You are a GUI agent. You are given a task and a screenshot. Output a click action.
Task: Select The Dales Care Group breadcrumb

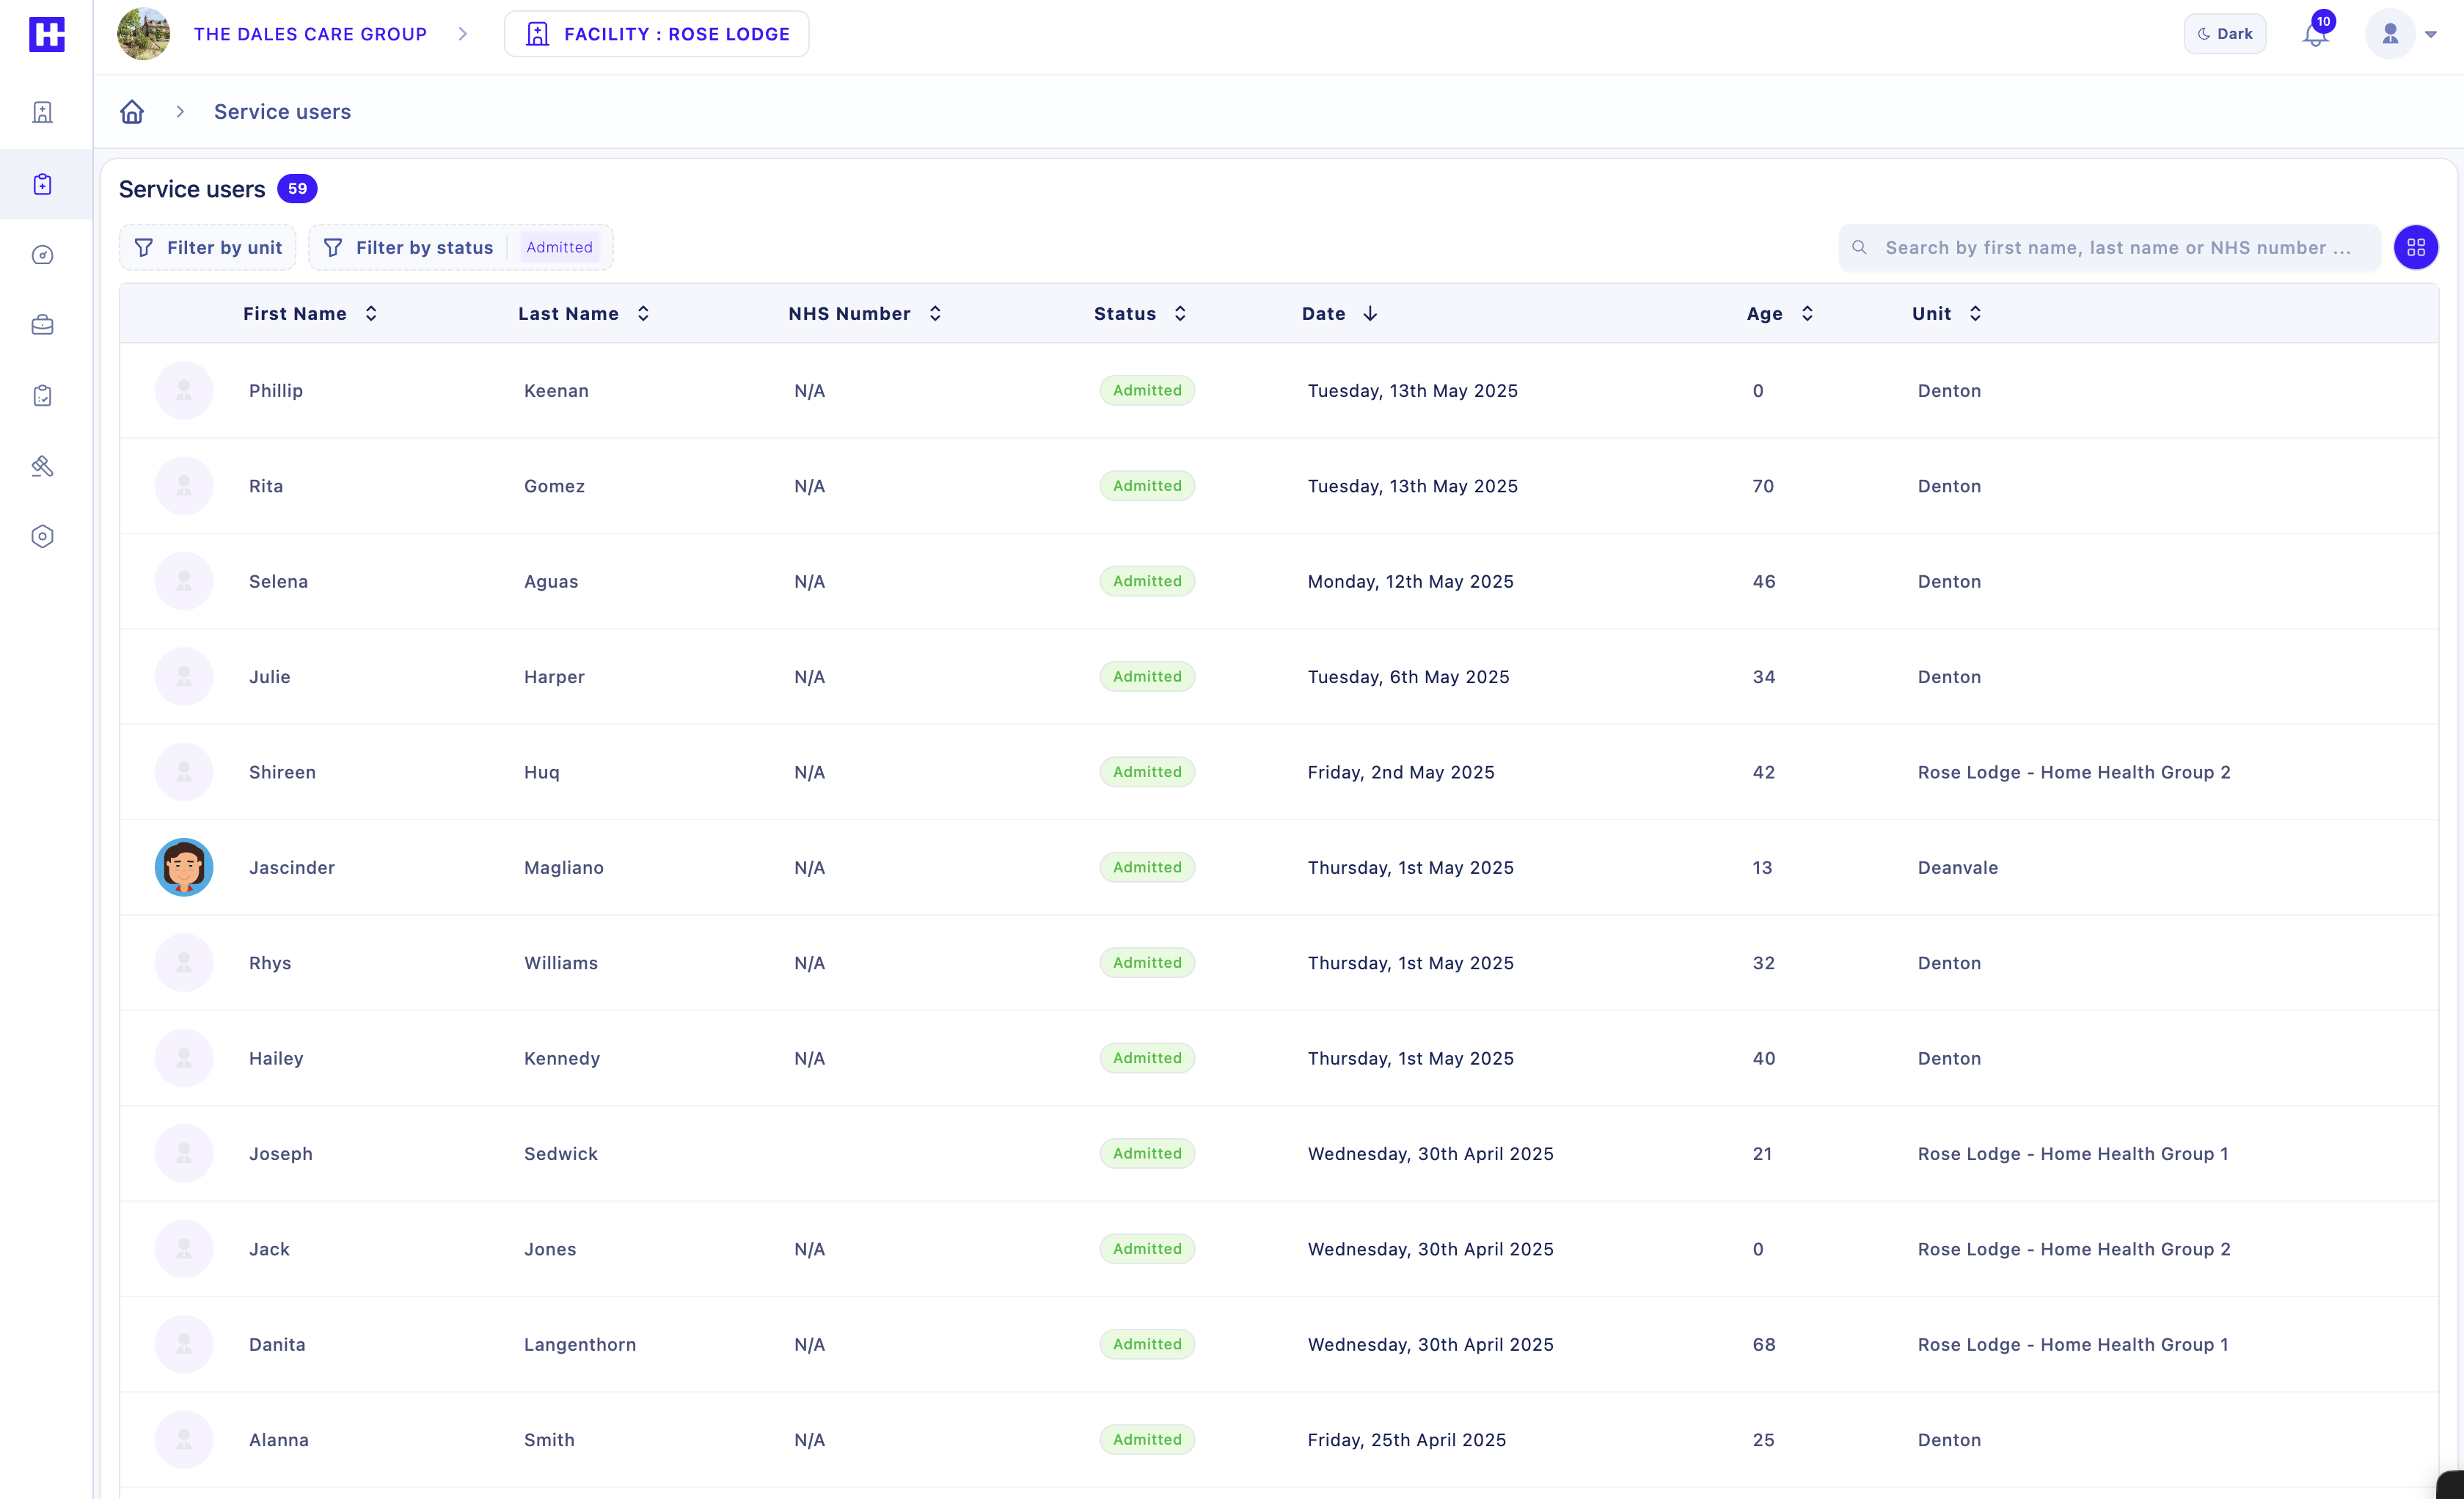click(310, 34)
